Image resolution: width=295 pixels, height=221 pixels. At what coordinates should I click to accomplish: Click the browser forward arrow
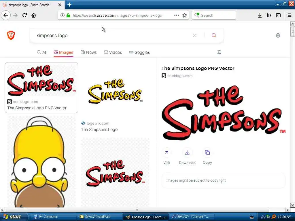tap(16, 15)
